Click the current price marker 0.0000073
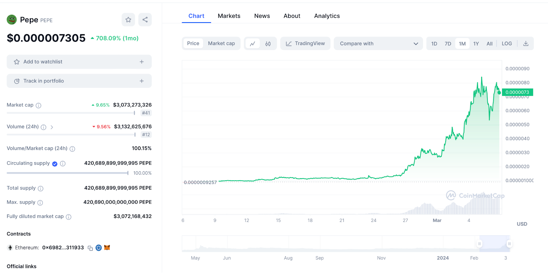This screenshot has width=548, height=273. point(517,92)
